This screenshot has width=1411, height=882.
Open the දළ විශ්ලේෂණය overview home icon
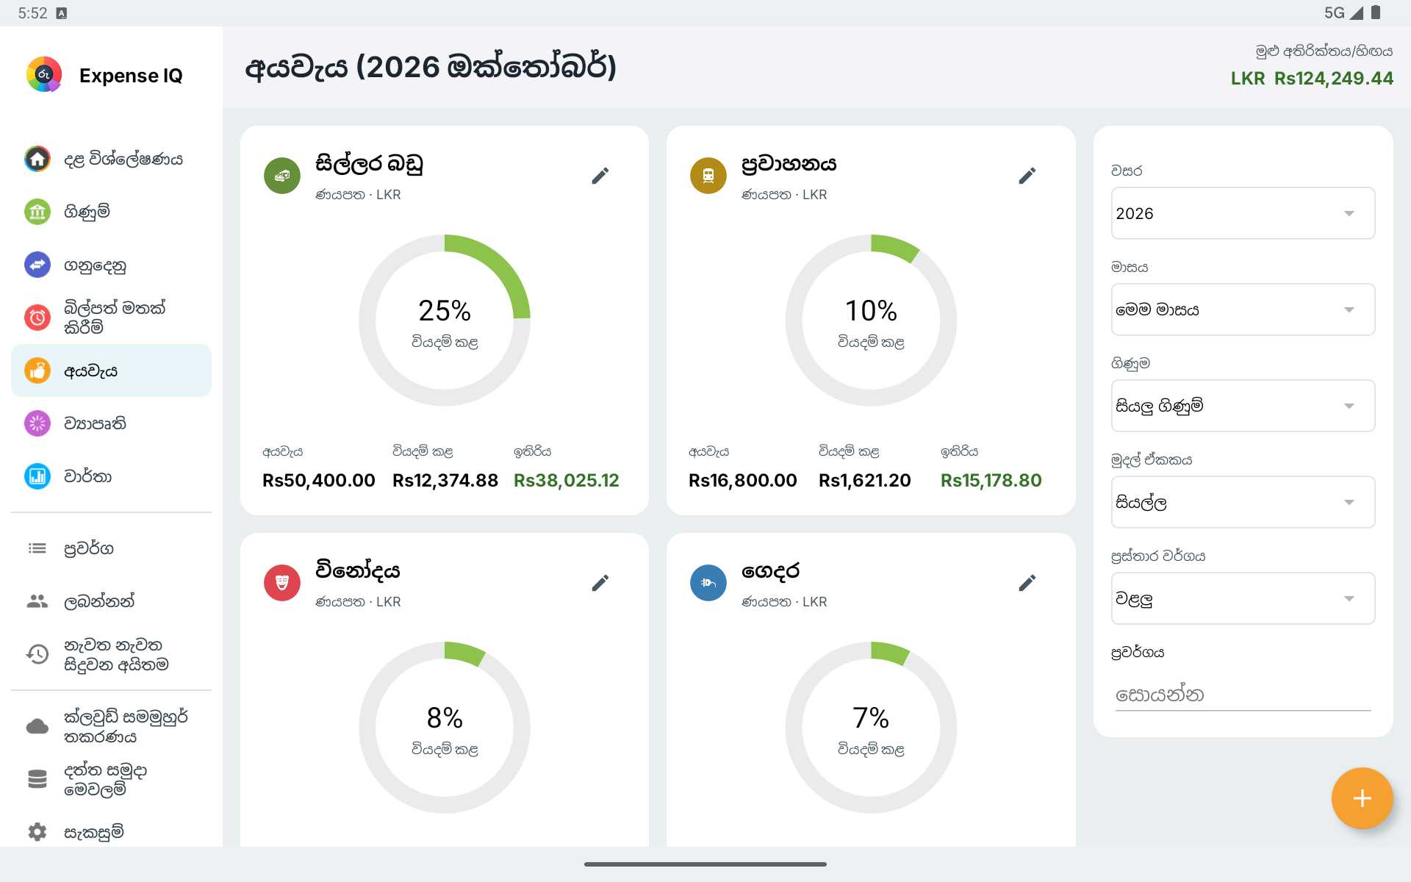[37, 159]
